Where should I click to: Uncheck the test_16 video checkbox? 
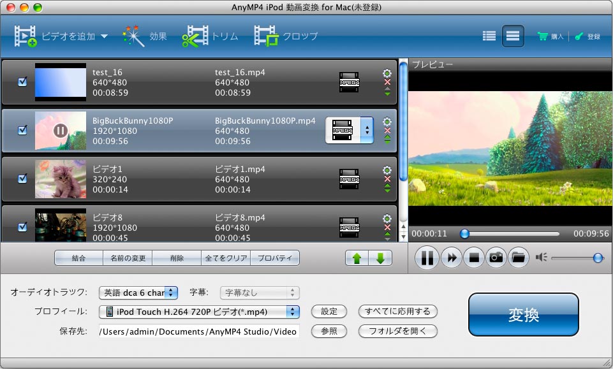pyautogui.click(x=22, y=82)
